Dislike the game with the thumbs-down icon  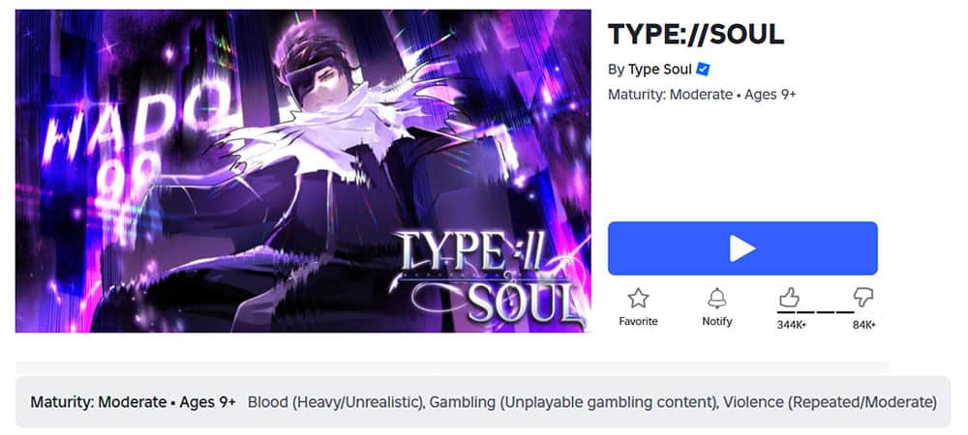pyautogui.click(x=863, y=298)
